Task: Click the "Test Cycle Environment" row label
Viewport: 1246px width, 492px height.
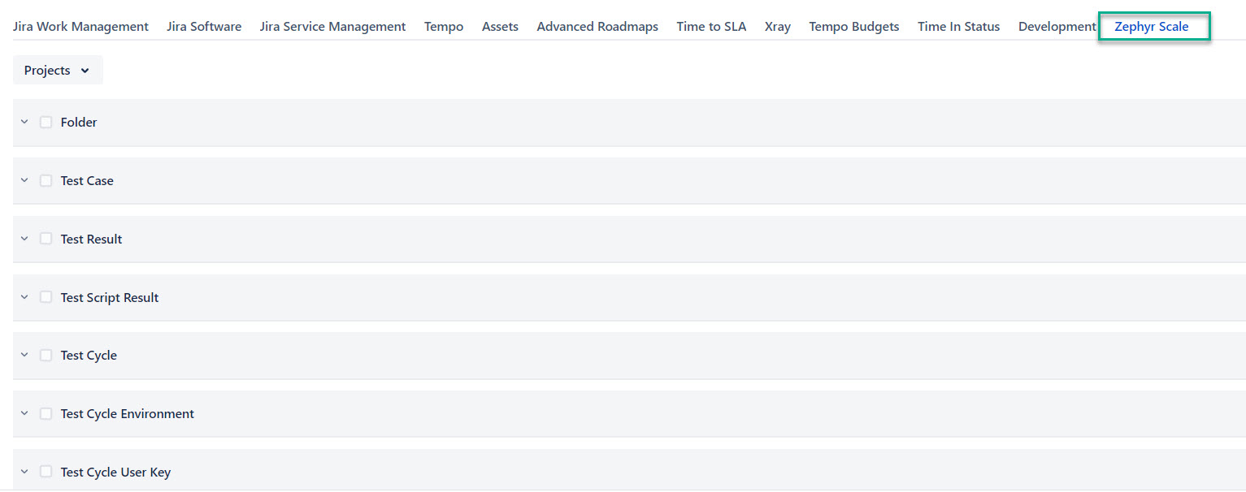Action: [128, 413]
